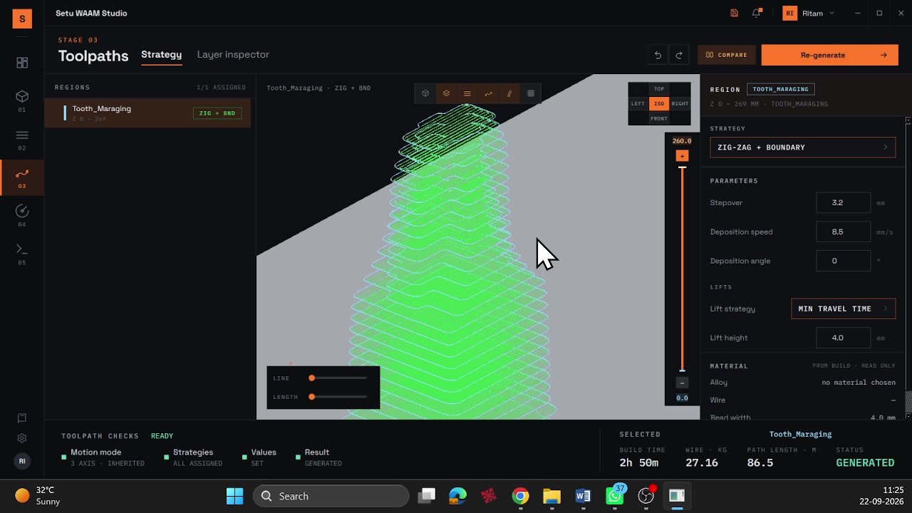
Task: Adjust the LINE slider handle
Action: [312, 378]
